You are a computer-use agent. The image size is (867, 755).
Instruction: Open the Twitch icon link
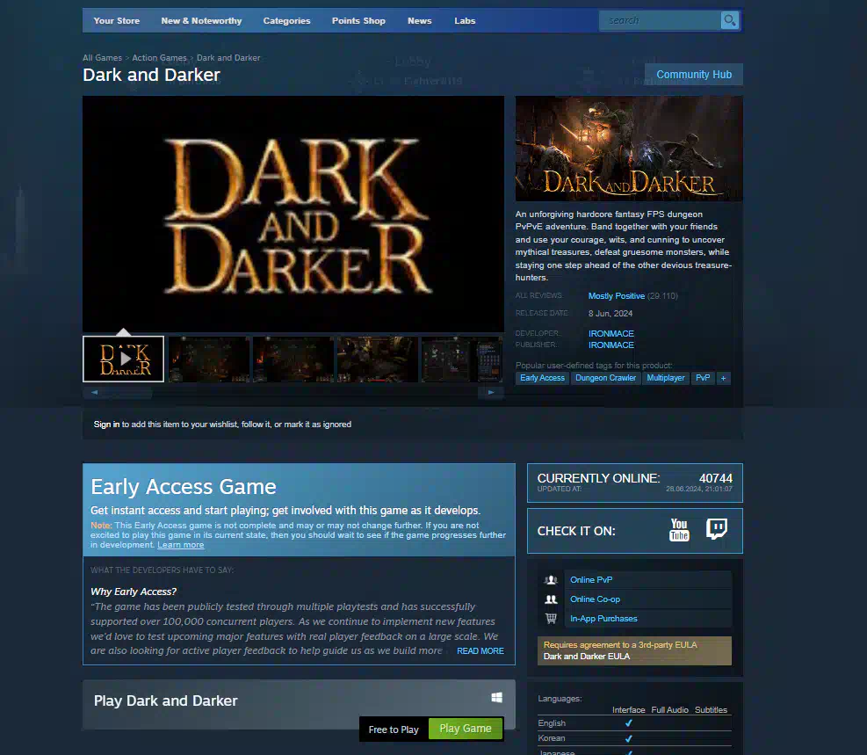point(717,529)
